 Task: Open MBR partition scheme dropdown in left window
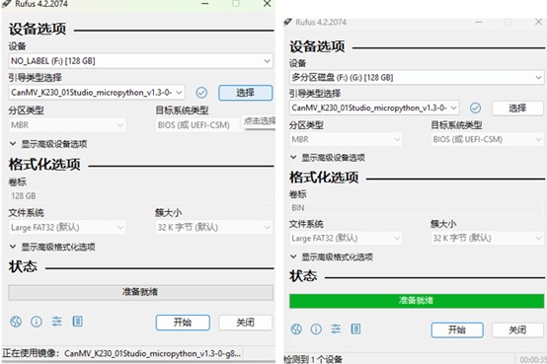tap(67, 125)
